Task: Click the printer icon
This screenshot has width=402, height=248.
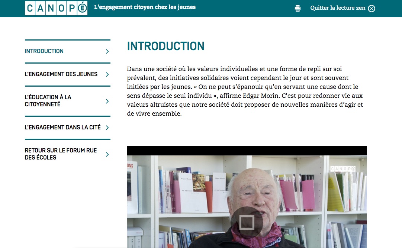Action: (x=298, y=9)
